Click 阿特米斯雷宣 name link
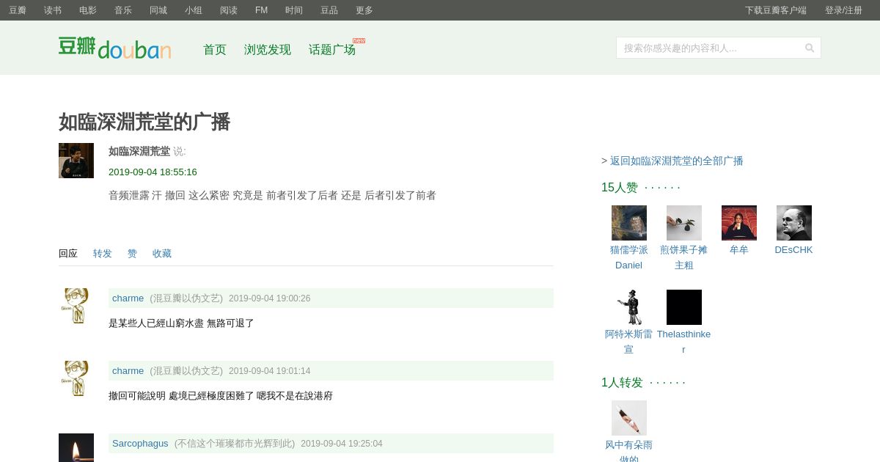 click(x=629, y=342)
